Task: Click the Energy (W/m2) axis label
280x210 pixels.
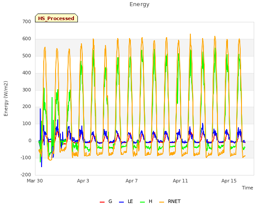Action: [x=6, y=98]
